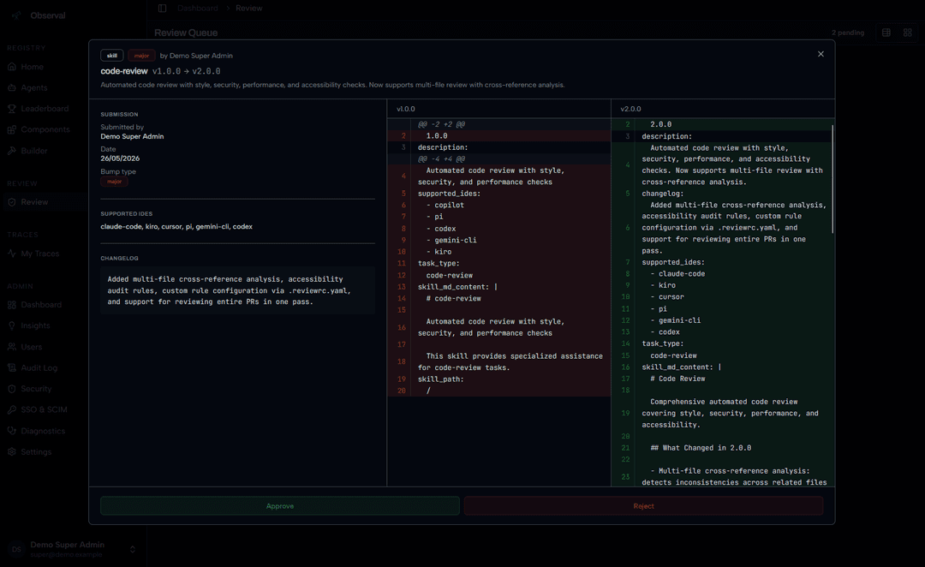Click the Settings gear icon
The height and width of the screenshot is (567, 925).
12,451
